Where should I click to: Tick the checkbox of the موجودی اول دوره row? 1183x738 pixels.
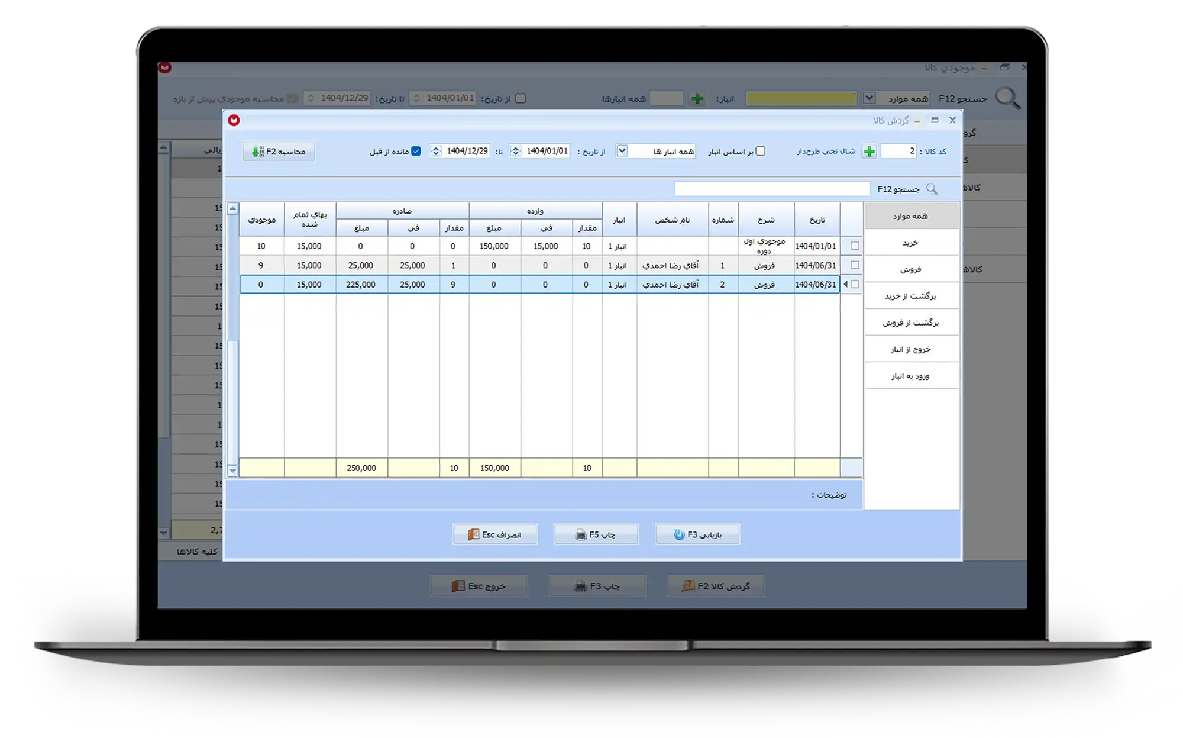tap(855, 246)
